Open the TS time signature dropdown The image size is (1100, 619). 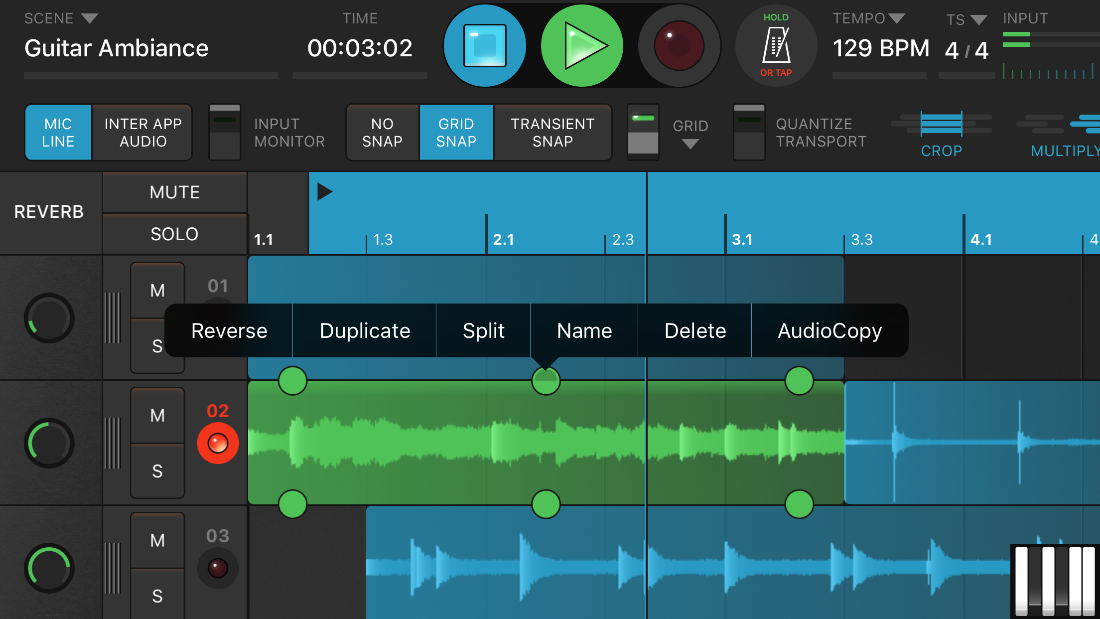pos(978,20)
